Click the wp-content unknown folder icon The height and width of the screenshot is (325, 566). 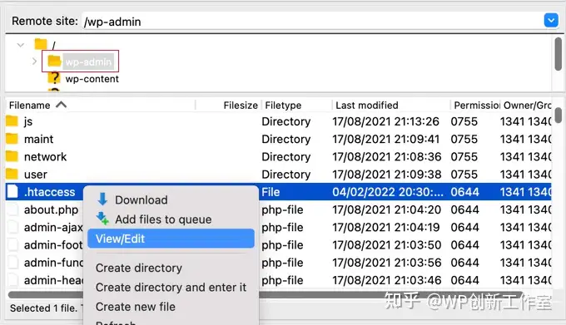[x=54, y=78]
